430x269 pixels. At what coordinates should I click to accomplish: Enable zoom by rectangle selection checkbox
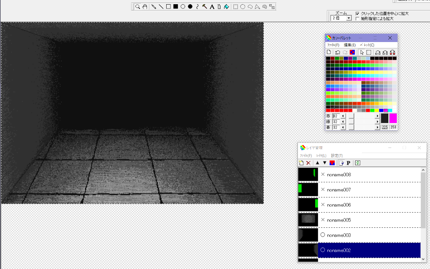[358, 18]
